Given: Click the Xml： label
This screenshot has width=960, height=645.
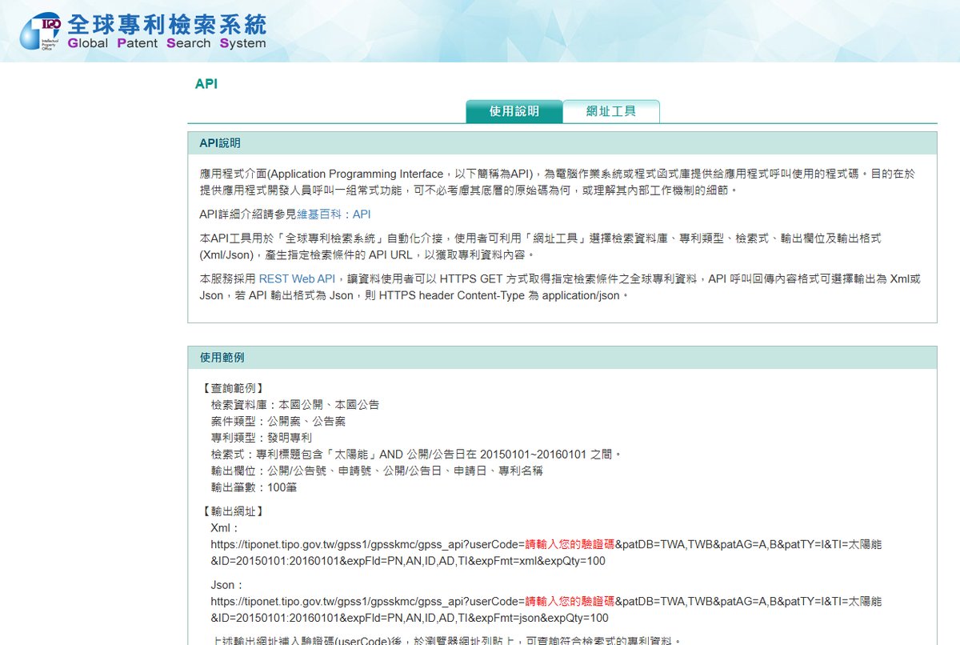Looking at the screenshot, I should pyautogui.click(x=225, y=528).
